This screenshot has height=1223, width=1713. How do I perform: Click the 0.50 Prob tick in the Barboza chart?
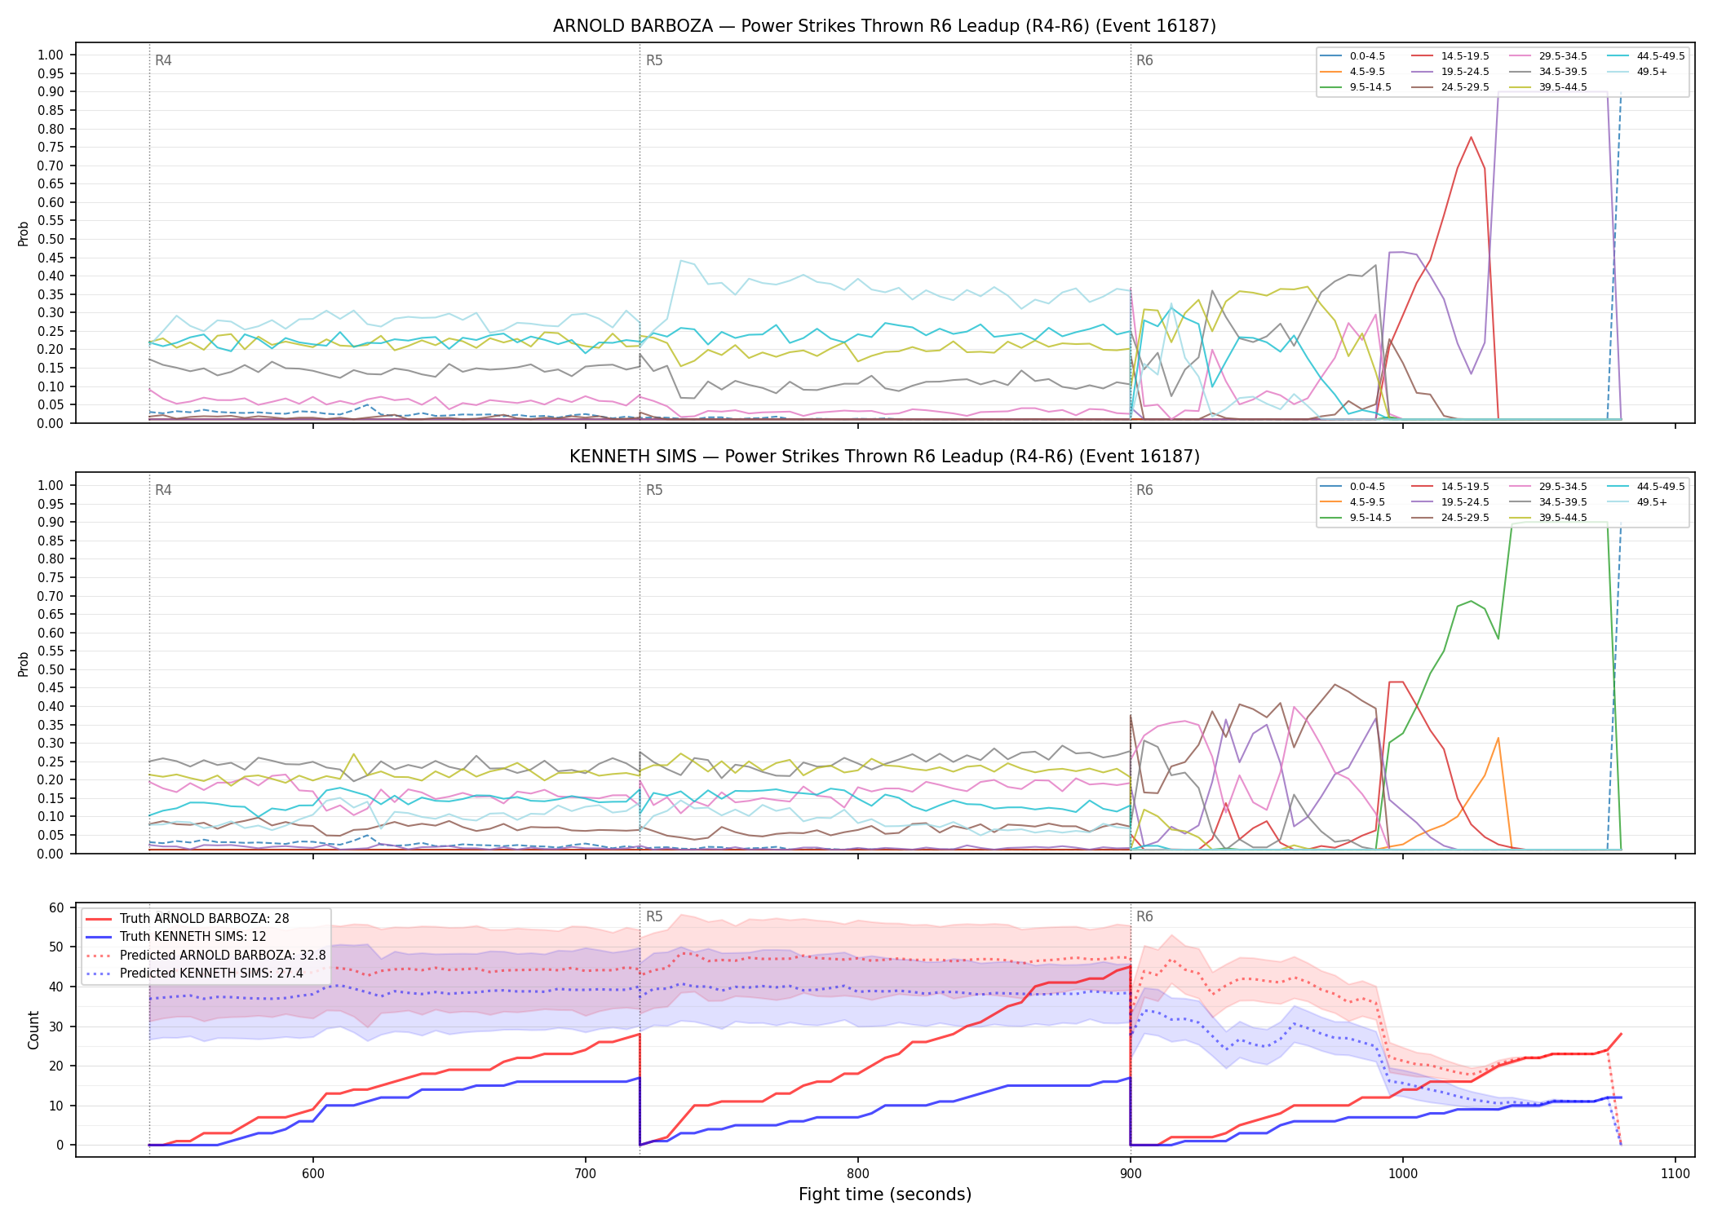pos(51,239)
